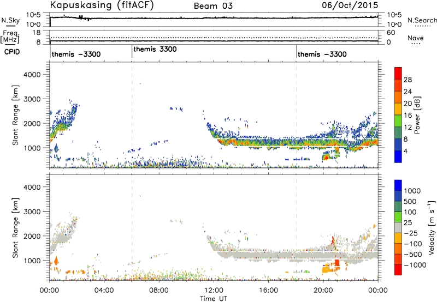Click the "Beam 03" label
This screenshot has height=302, width=437.
[213, 6]
